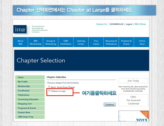Select the Chapter at Large radio button
This screenshot has height=126, width=164.
click(49, 91)
